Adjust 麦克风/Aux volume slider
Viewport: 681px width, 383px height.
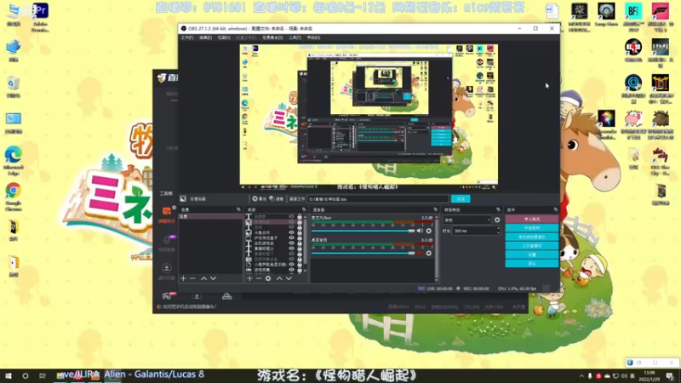click(363, 231)
